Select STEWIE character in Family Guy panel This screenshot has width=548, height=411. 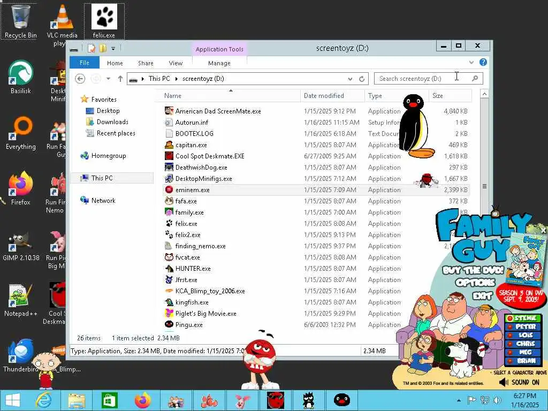point(523,318)
